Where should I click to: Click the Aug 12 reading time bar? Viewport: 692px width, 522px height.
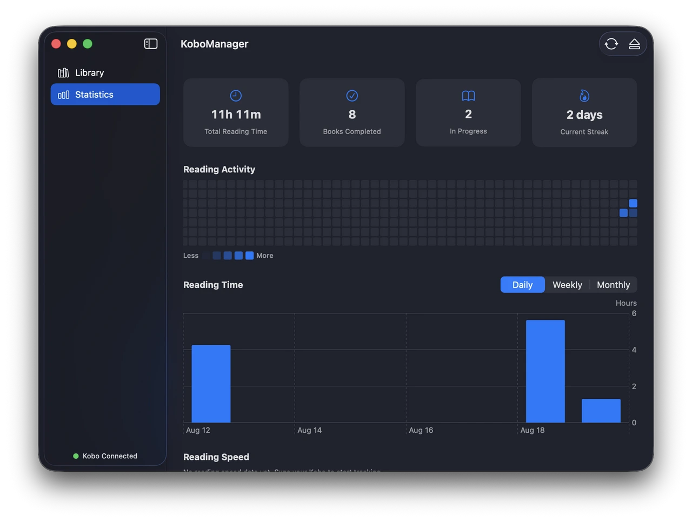[x=211, y=384]
